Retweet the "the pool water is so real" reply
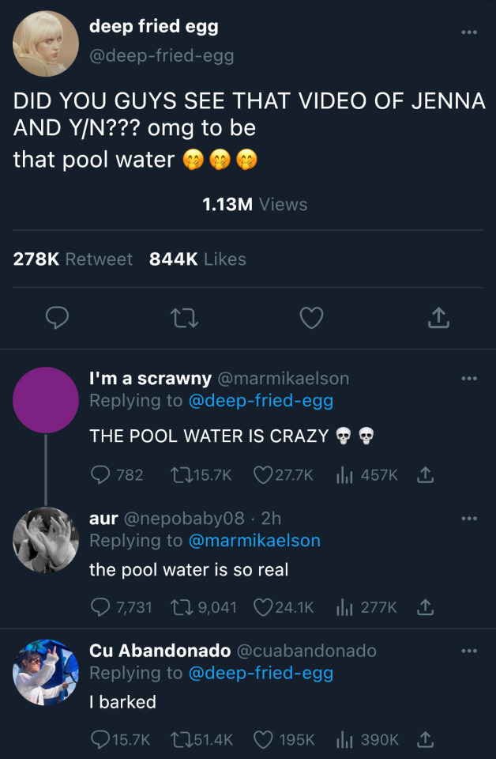The width and height of the screenshot is (496, 759). point(182,607)
